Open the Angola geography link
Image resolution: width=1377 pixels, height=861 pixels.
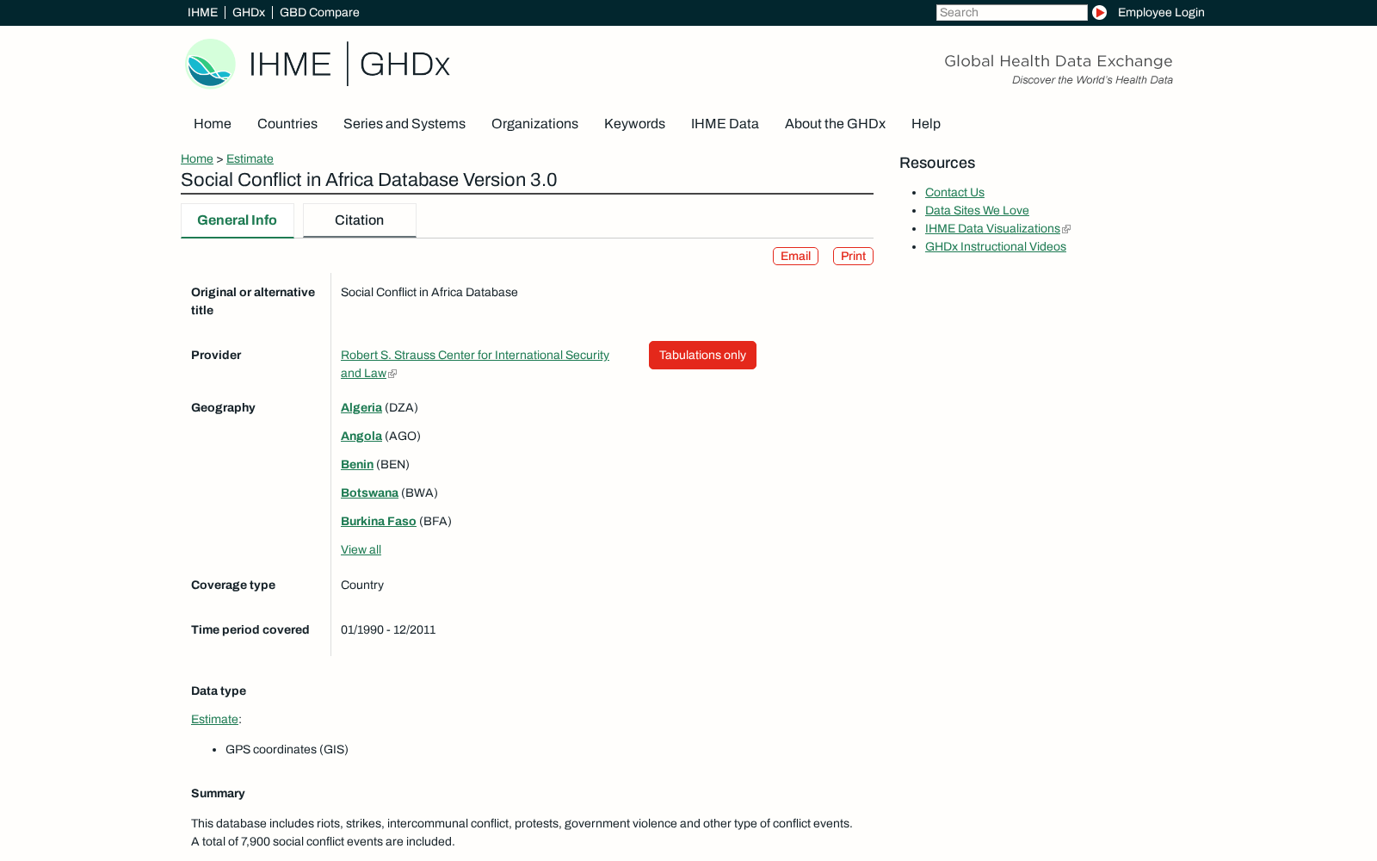(x=361, y=436)
